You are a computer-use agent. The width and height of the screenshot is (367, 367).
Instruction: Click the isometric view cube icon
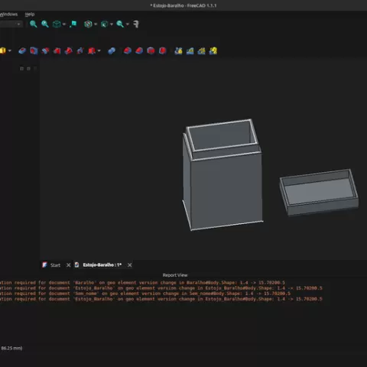(57, 24)
